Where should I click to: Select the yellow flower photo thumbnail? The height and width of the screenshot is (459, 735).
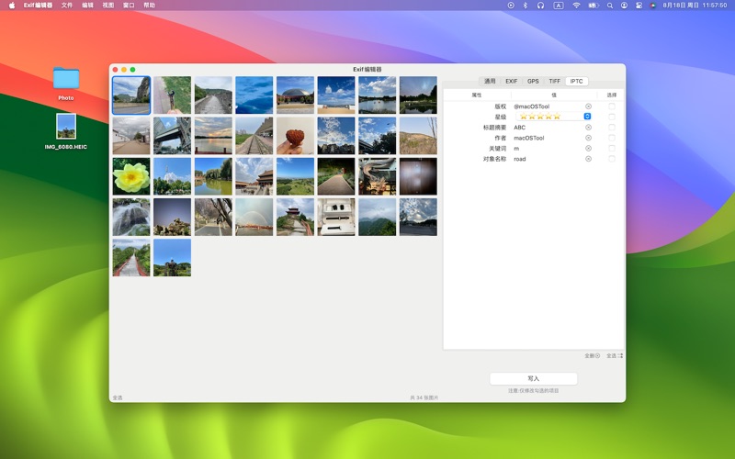pyautogui.click(x=130, y=176)
